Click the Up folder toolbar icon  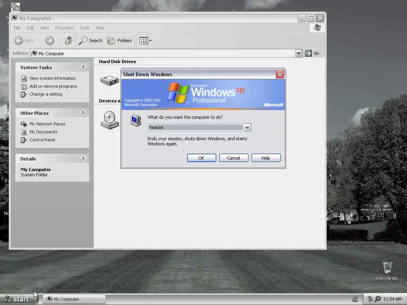69,41
